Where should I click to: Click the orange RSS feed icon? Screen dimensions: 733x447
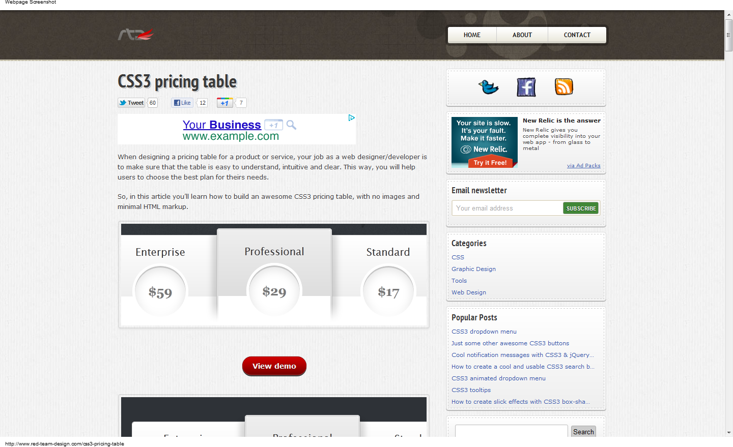click(x=563, y=87)
